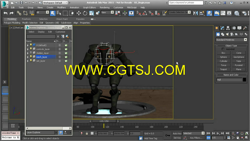Toggle freeze on mech_layer row

[x=60, y=57]
